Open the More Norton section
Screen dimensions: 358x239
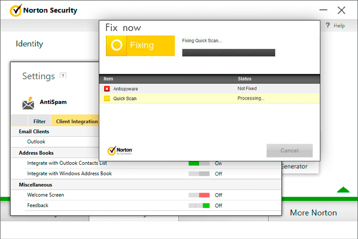[313, 212]
